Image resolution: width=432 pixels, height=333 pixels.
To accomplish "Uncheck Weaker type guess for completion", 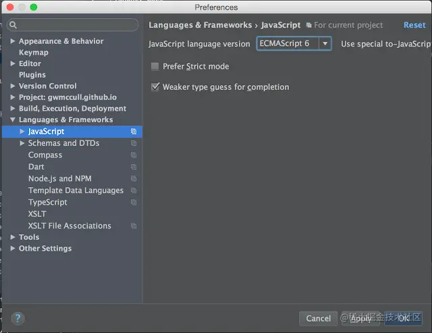I will [x=155, y=87].
